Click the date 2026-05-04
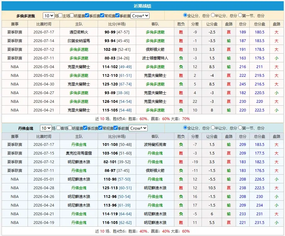Viewport: 285px width, 236px height. (x=44, y=67)
